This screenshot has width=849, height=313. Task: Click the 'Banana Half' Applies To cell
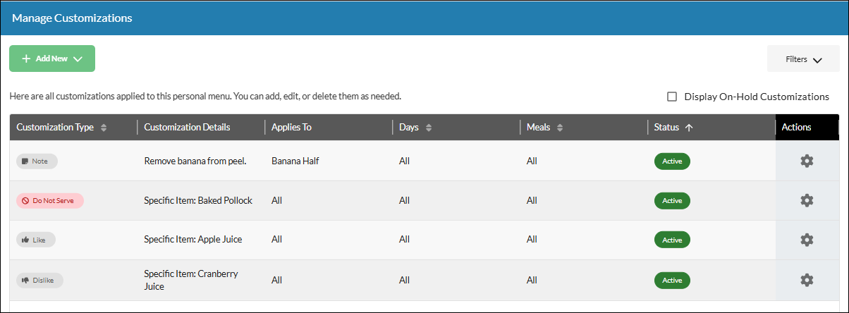(x=295, y=161)
